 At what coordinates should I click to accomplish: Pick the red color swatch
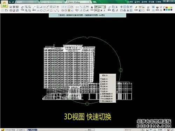[167, 8]
